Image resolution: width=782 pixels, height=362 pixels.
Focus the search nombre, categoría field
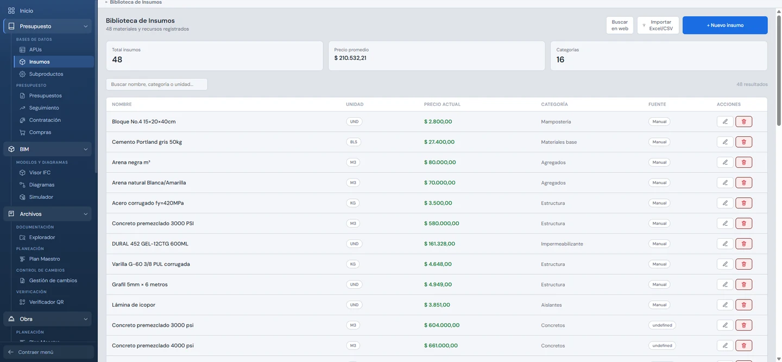point(156,84)
